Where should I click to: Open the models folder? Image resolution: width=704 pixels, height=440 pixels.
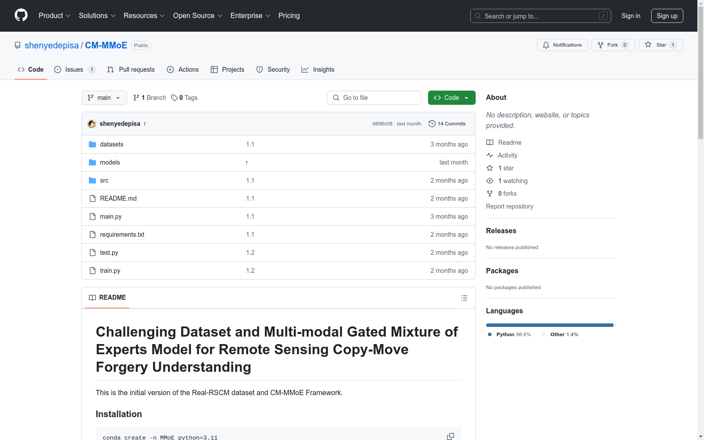pos(110,162)
